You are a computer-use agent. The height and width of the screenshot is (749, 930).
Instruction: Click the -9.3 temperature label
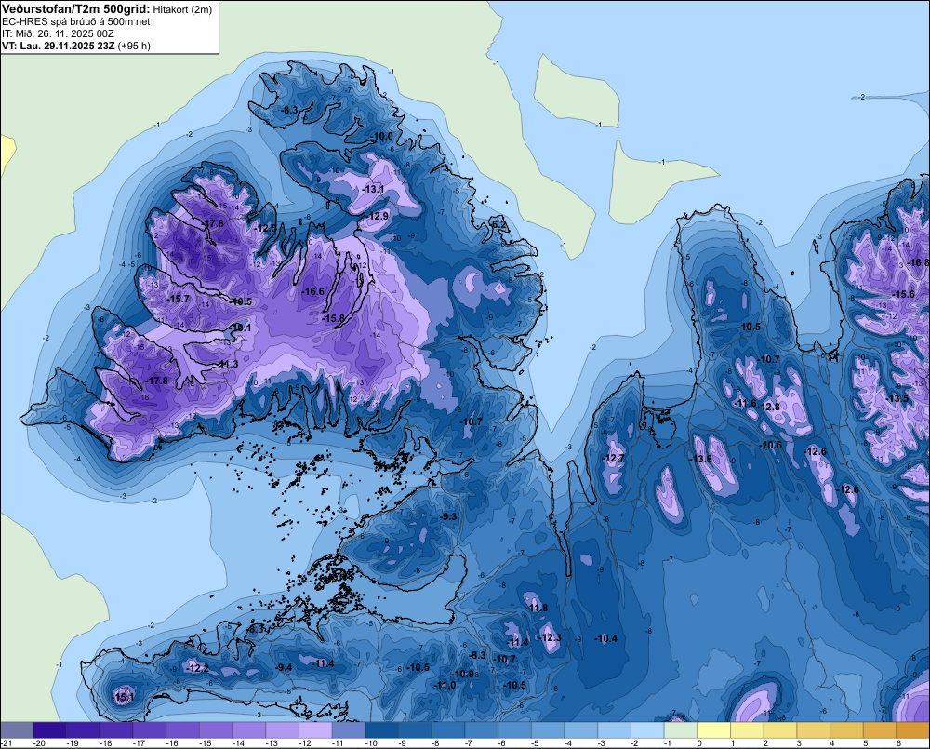tap(449, 516)
